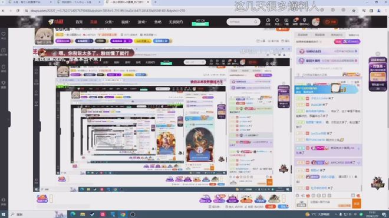Open the Windows Start menu
Viewport: 389px width, 218px height.
(4, 214)
